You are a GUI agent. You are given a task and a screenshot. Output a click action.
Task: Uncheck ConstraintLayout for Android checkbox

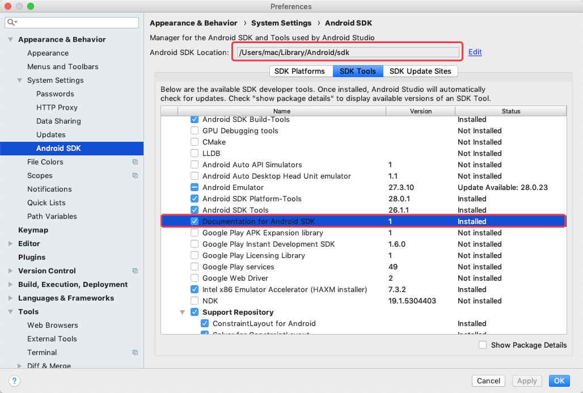(205, 323)
